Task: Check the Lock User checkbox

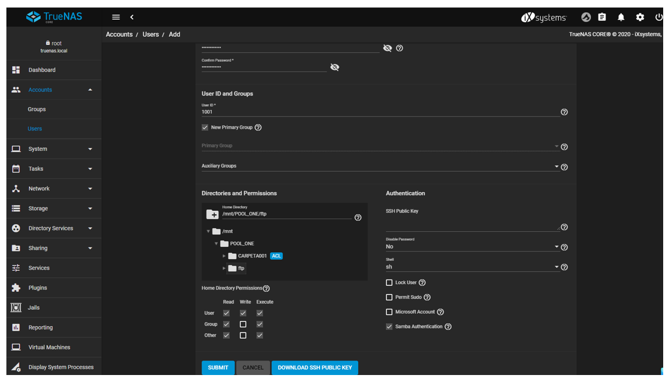Action: [x=389, y=282]
